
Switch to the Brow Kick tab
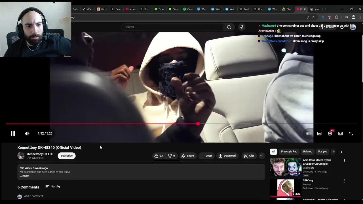(x=159, y=9)
